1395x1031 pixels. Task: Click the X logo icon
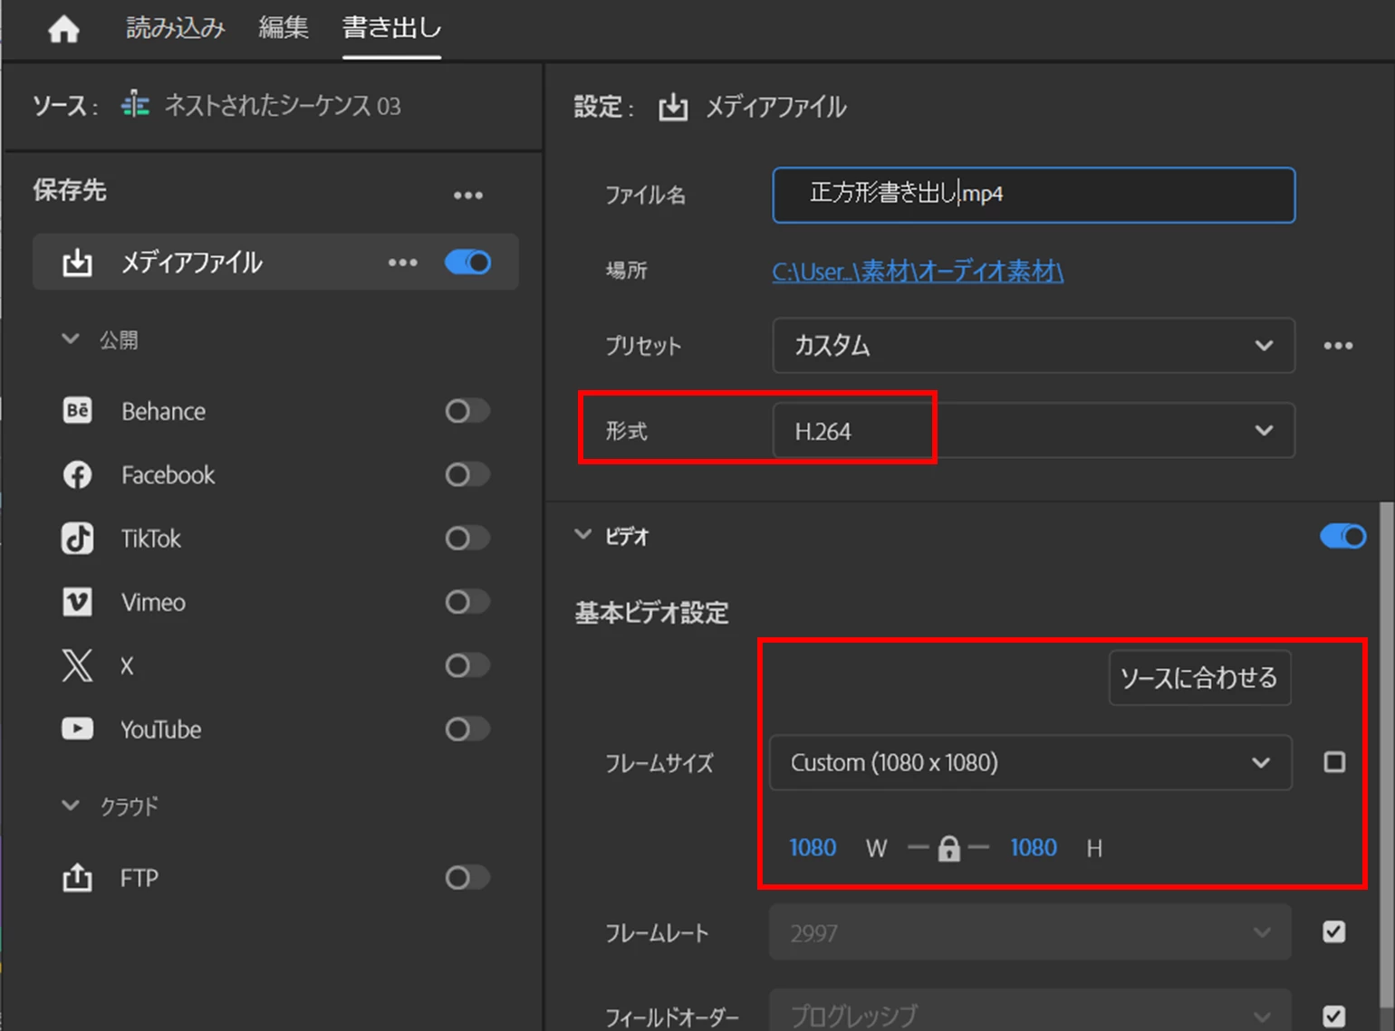77,665
